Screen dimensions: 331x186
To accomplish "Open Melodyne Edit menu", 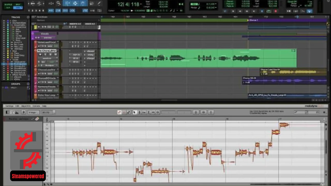I will point(17,106).
